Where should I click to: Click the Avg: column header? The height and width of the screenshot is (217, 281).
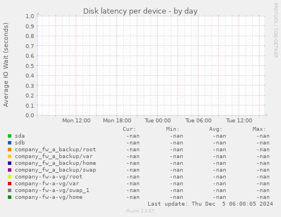(x=216, y=129)
